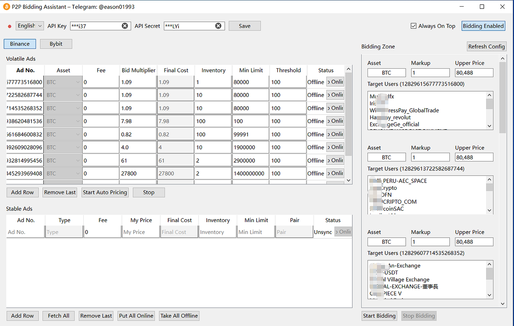Edit Bid Multiplier 7.98 cell

pos(138,121)
